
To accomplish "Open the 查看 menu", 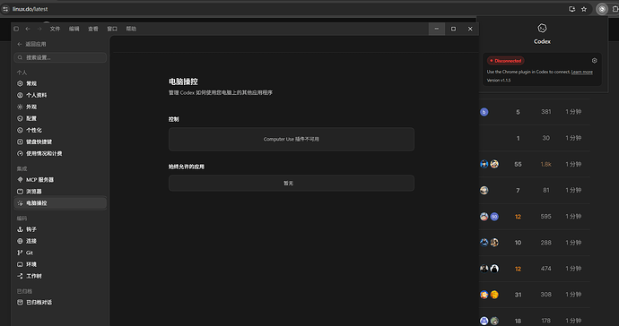I will coord(92,29).
